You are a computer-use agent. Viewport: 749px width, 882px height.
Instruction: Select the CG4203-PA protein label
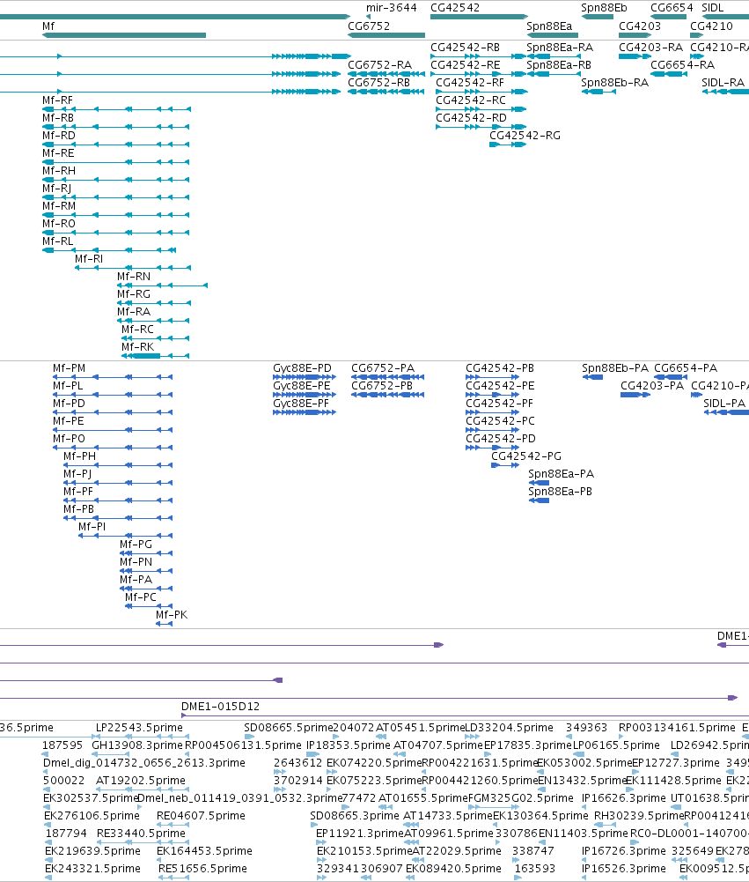coord(652,385)
